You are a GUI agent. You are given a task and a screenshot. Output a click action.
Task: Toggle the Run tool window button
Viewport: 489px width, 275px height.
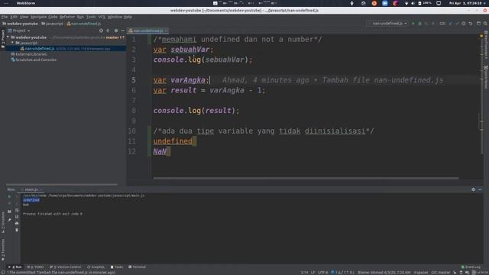(x=15, y=267)
